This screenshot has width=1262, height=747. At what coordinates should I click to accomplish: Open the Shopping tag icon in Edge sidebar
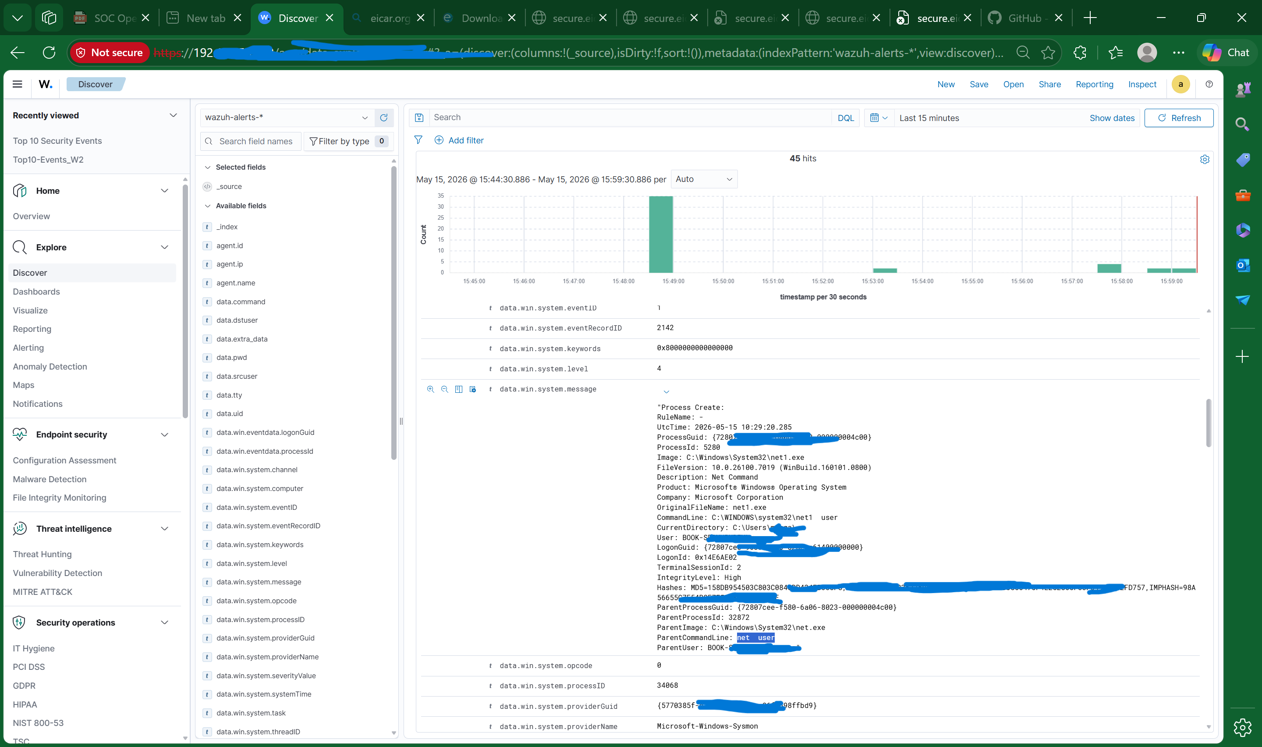coord(1243,160)
